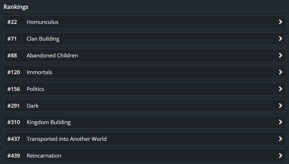
Task: Select the Abandoned Children tag
Action: coord(52,56)
